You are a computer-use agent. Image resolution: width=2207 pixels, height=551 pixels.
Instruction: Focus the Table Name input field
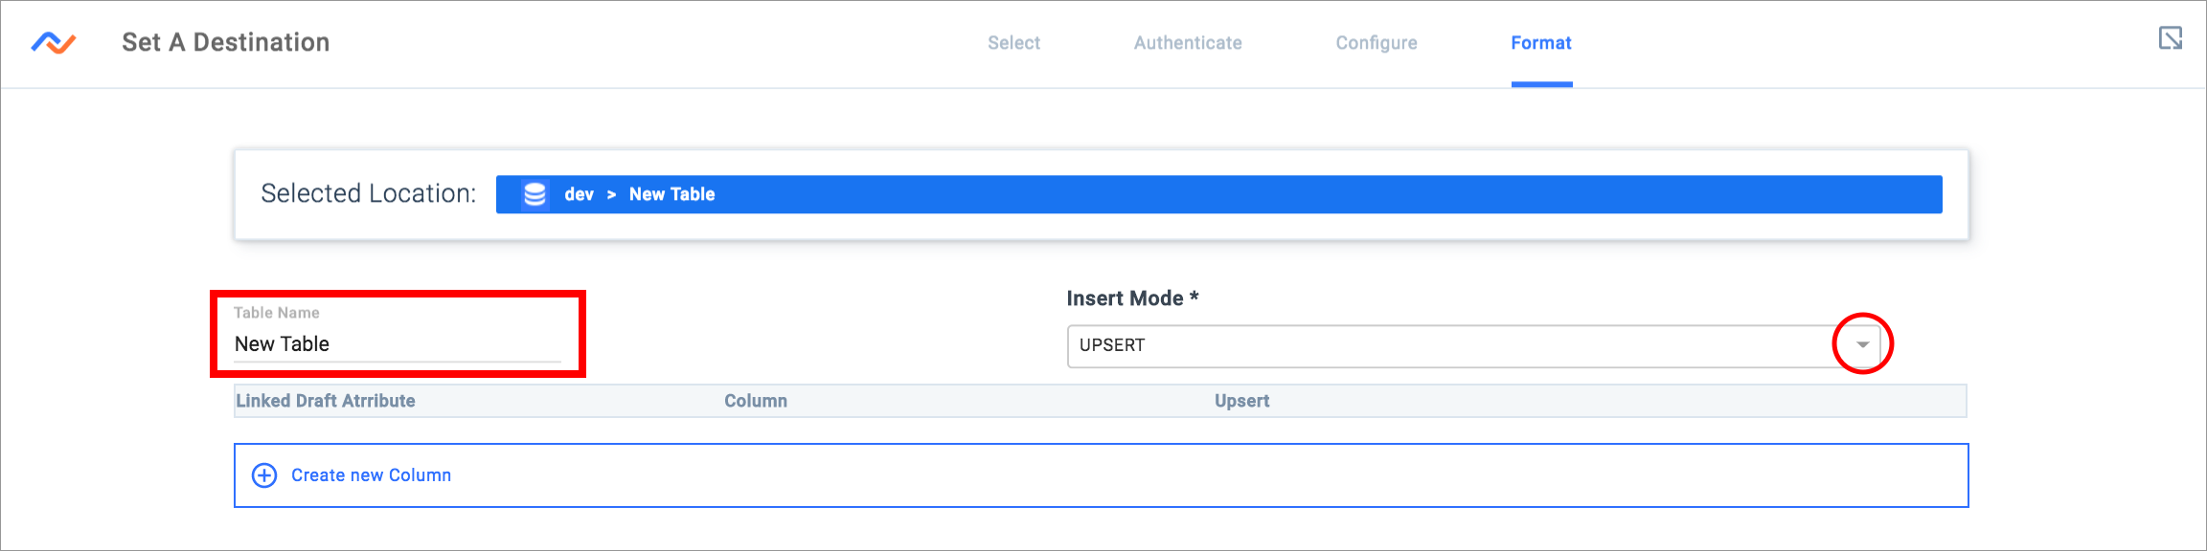398,344
